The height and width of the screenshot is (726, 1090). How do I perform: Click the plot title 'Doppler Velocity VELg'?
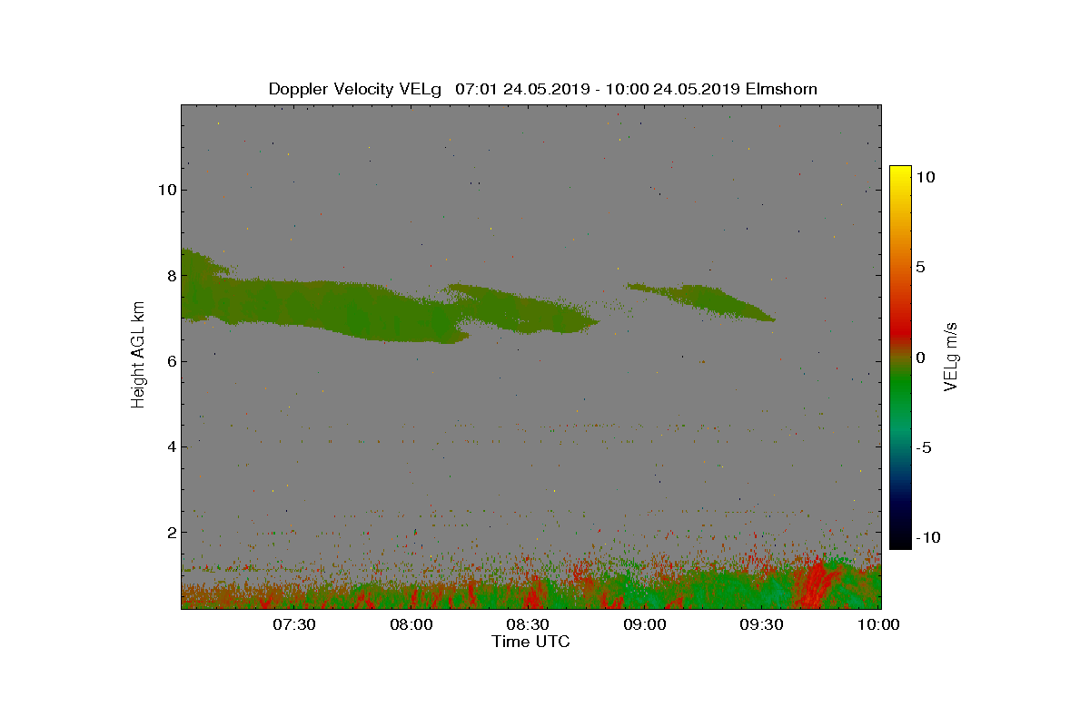coord(354,89)
